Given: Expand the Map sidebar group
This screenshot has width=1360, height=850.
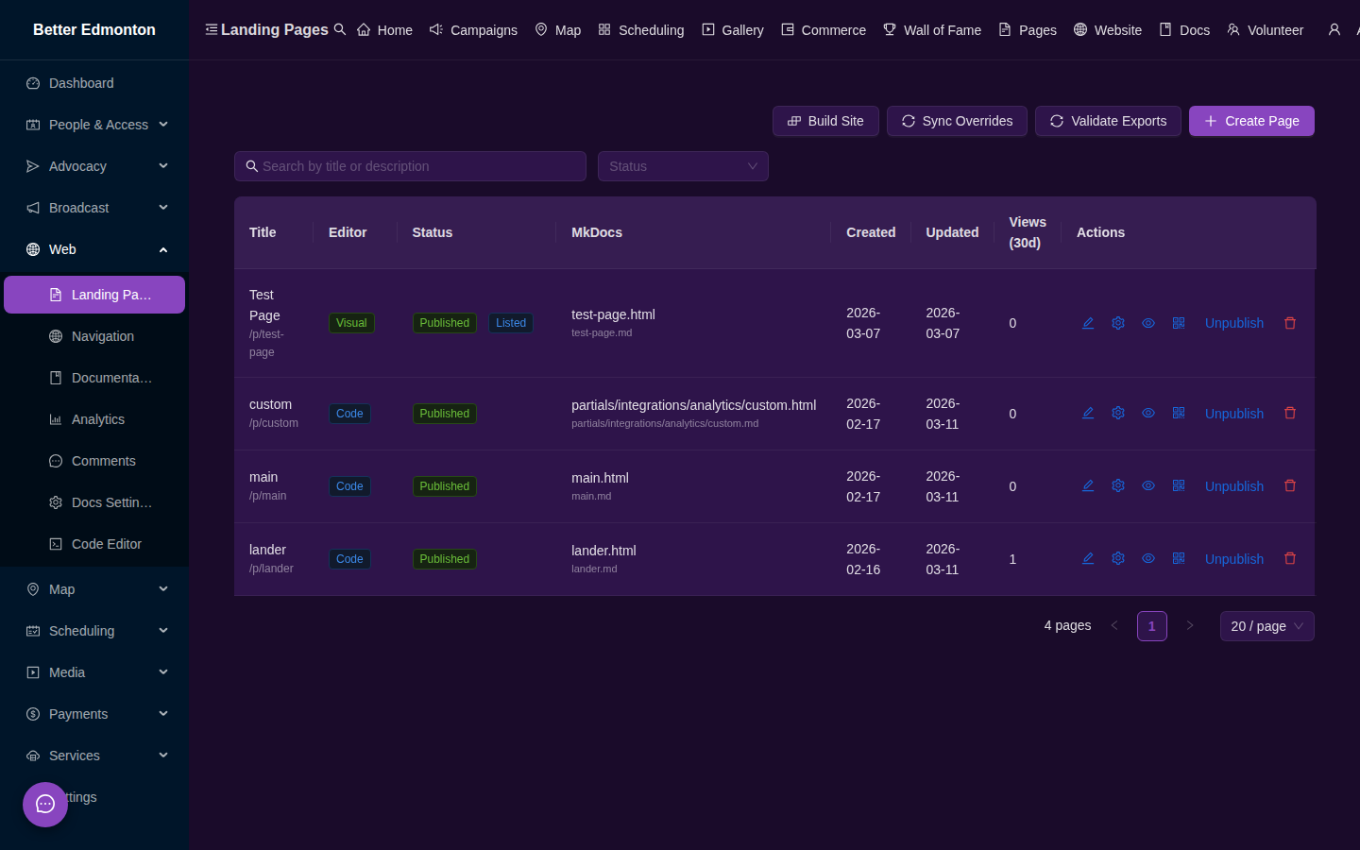Looking at the screenshot, I should (x=94, y=589).
